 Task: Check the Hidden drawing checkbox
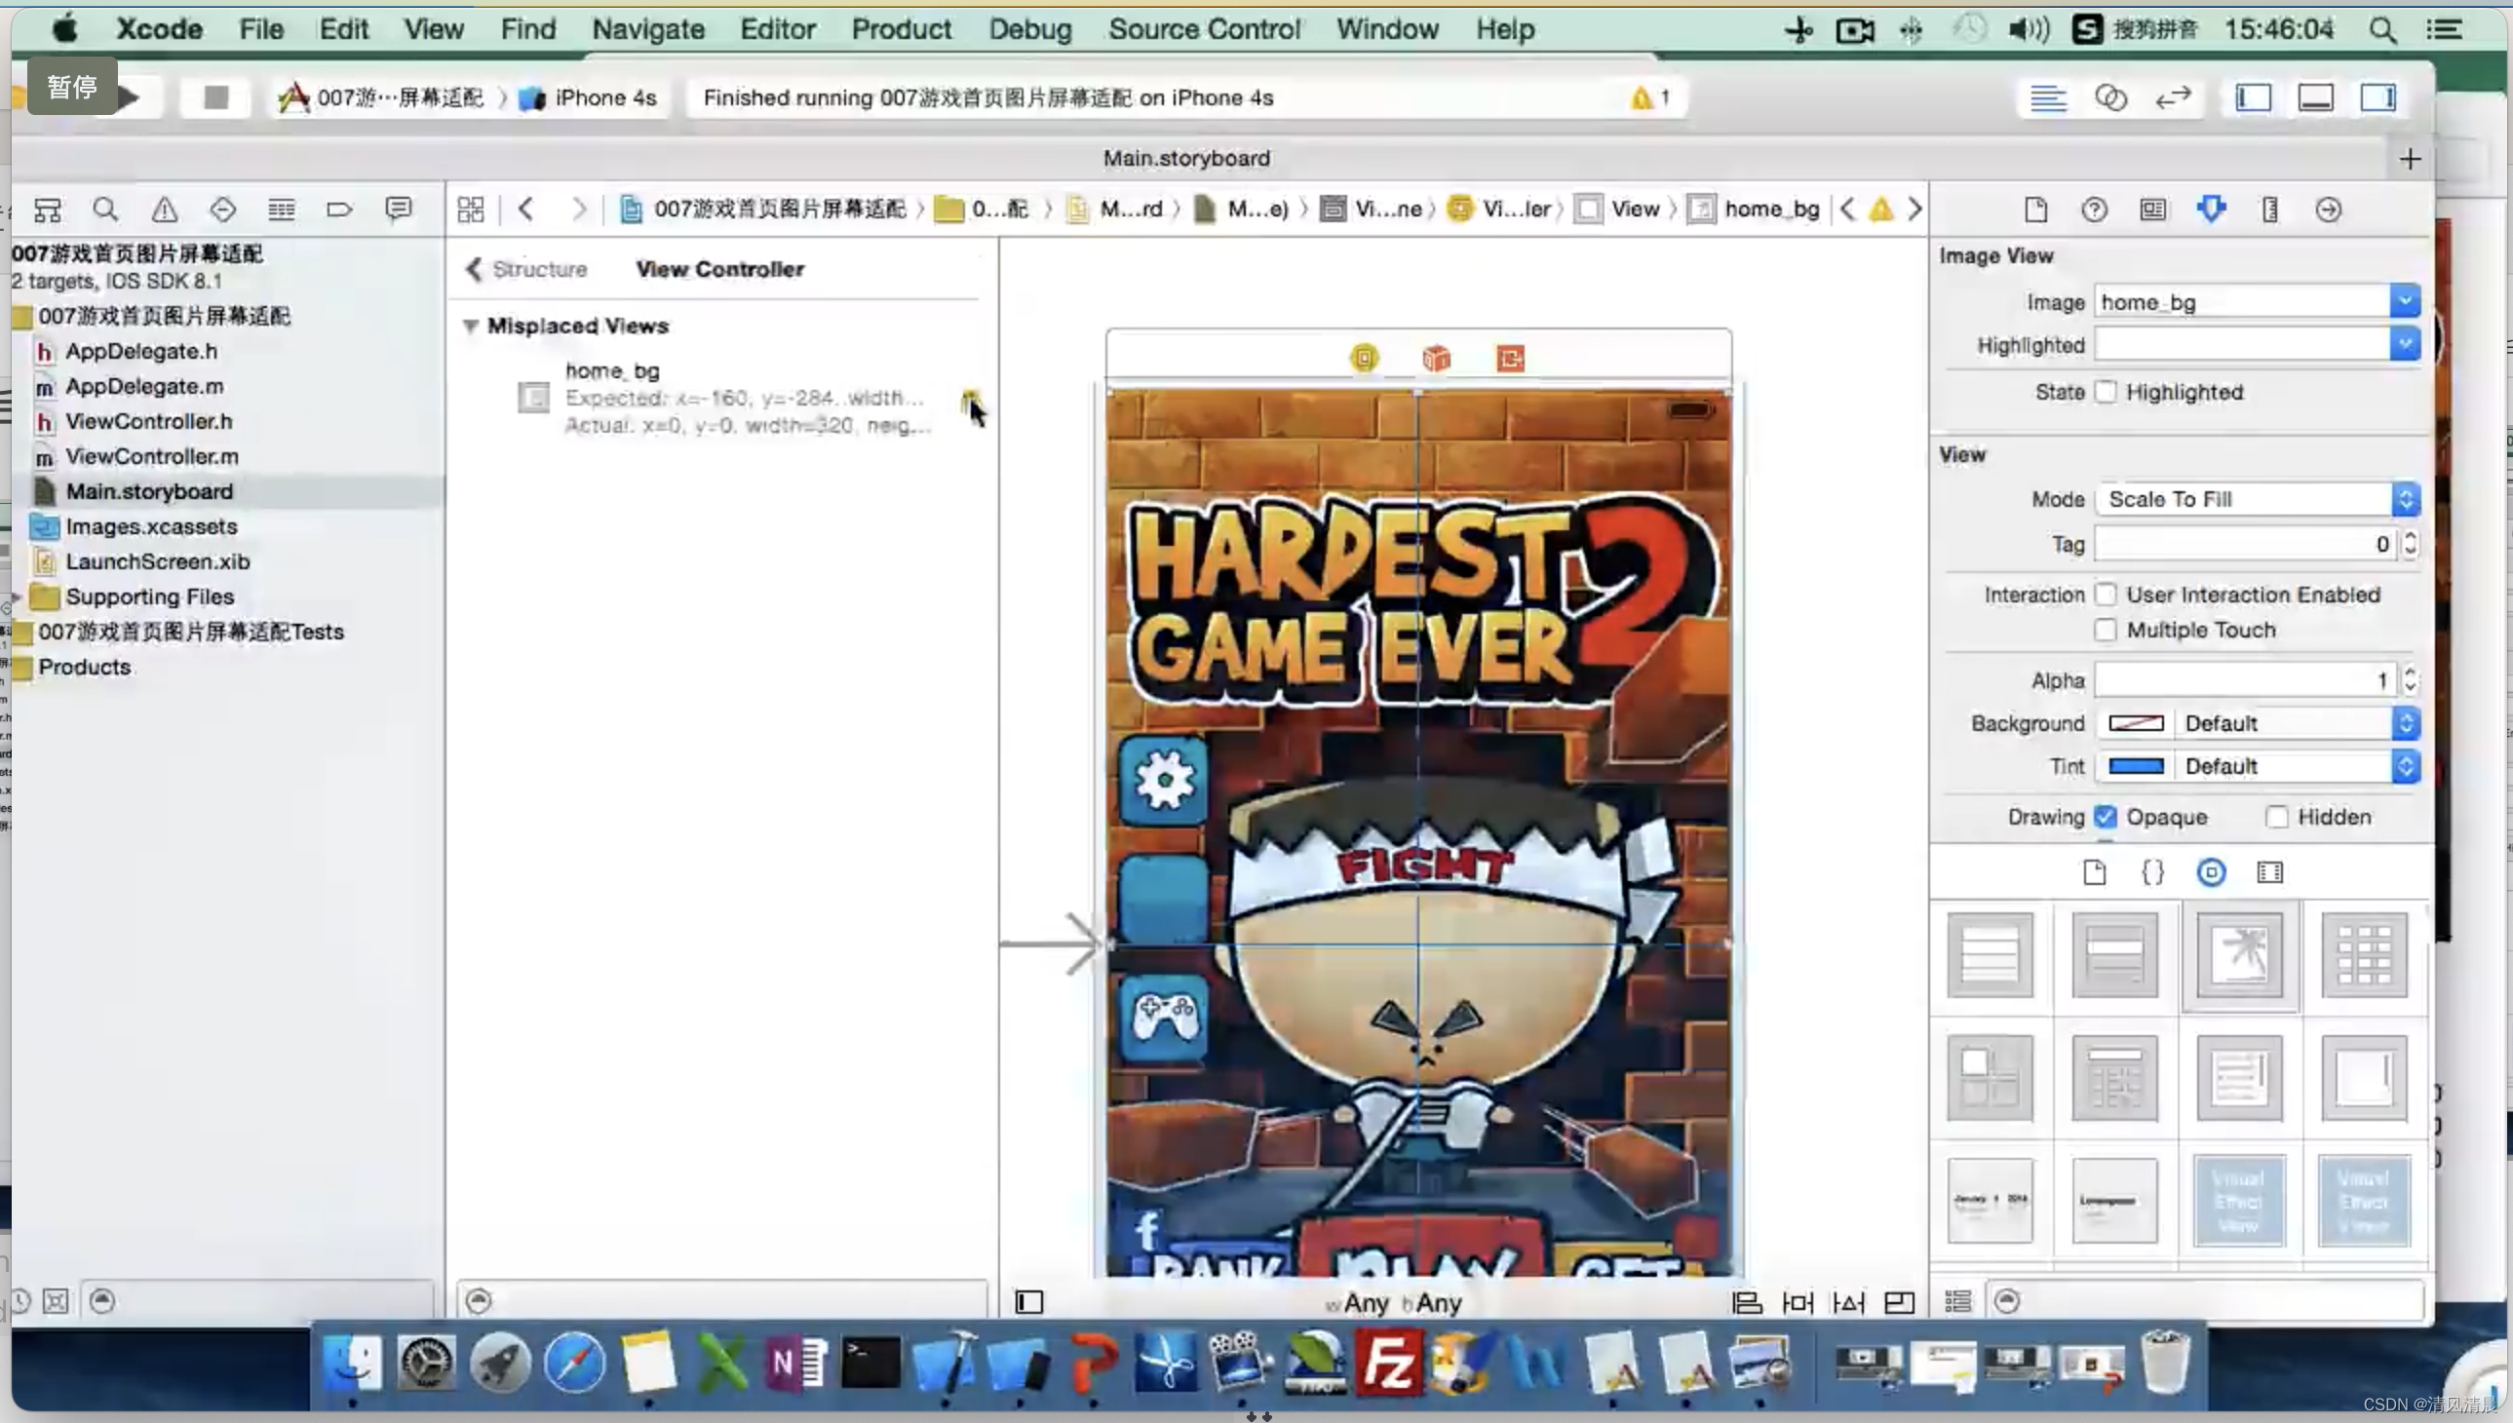coord(2276,816)
